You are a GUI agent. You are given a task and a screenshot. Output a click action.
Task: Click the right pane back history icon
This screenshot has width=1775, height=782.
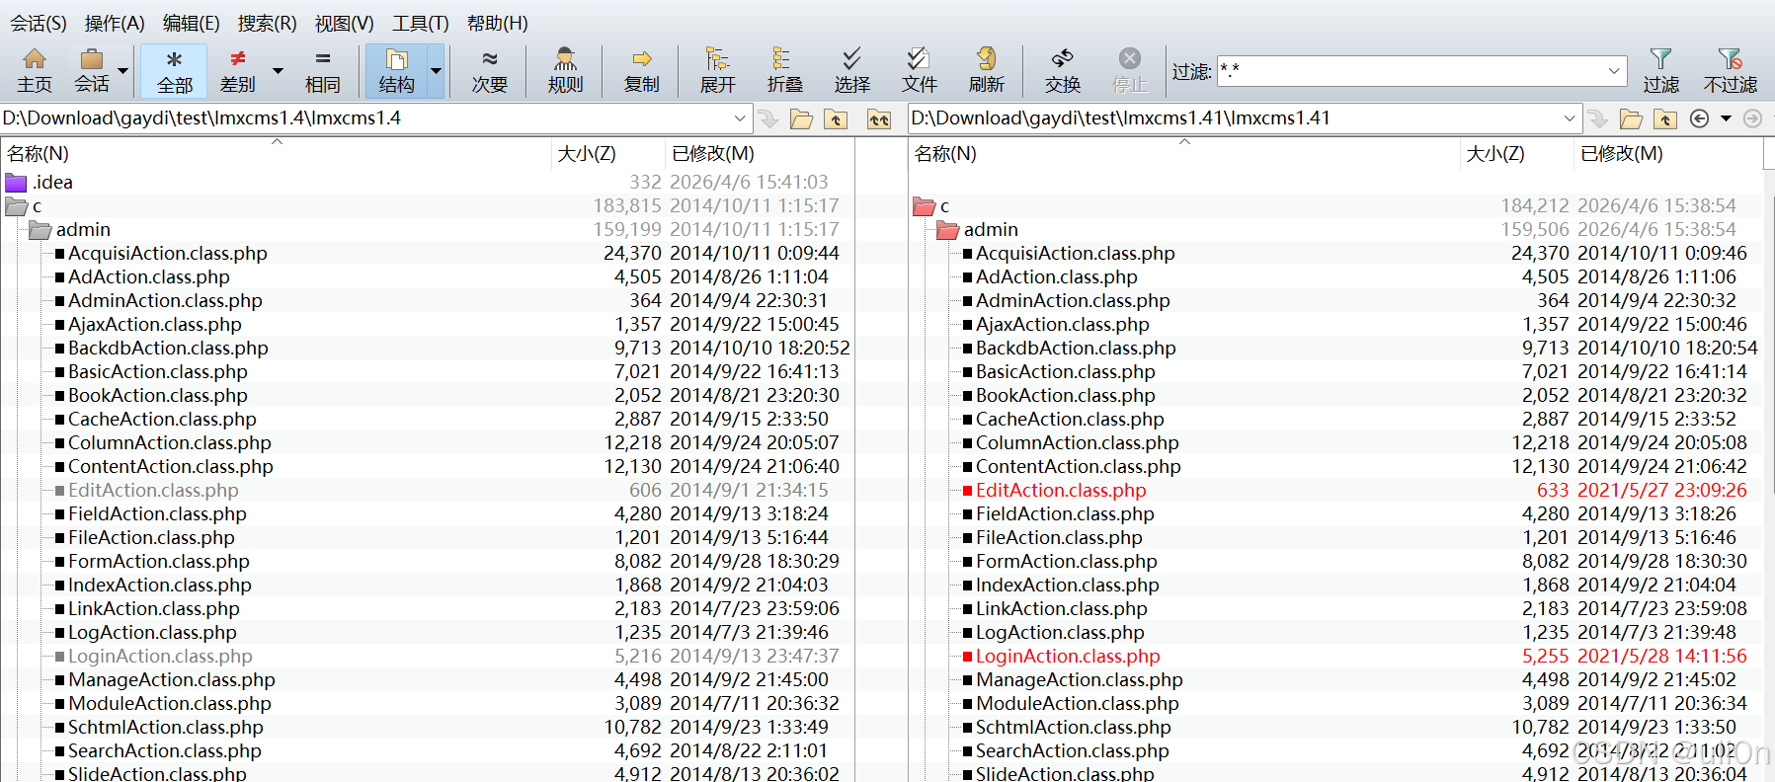[1699, 118]
